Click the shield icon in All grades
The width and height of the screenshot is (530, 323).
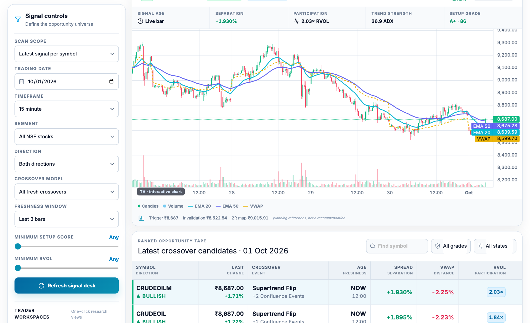click(x=438, y=246)
